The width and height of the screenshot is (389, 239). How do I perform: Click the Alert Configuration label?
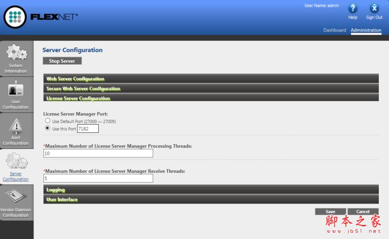[16, 140]
